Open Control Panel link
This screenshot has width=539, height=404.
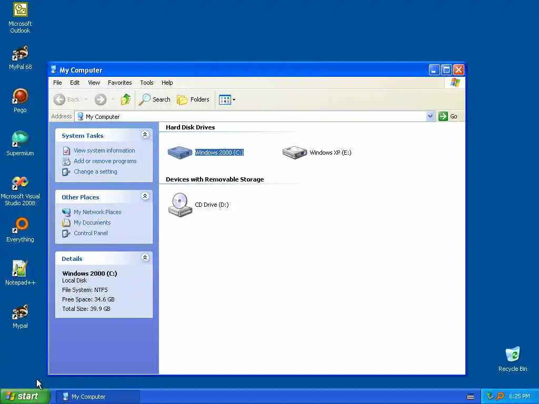[91, 233]
